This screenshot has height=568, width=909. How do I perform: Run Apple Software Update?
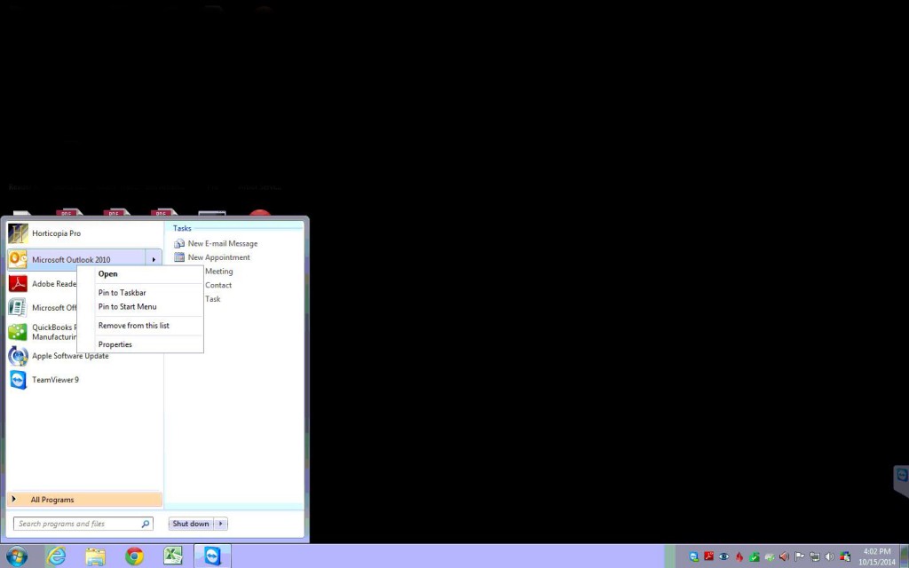tap(69, 355)
